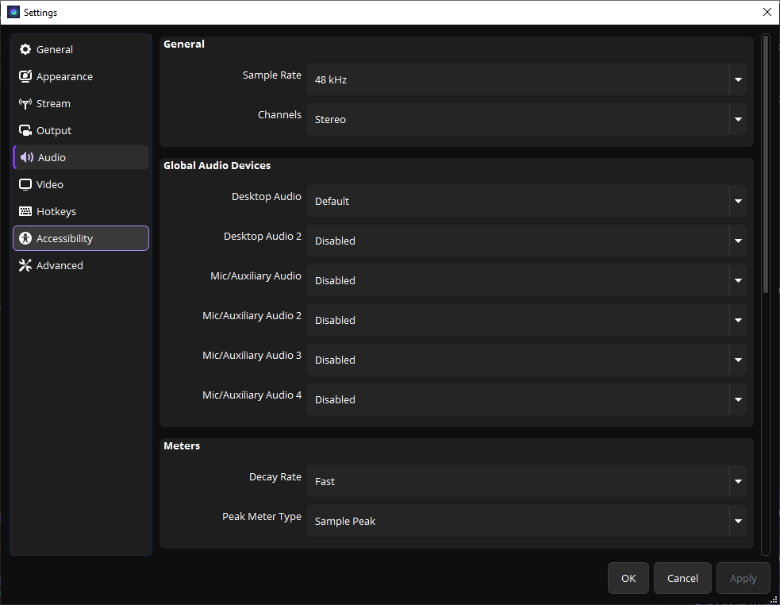Image resolution: width=780 pixels, height=605 pixels.
Task: Open the Desktop Audio device dropdown
Action: (x=526, y=201)
